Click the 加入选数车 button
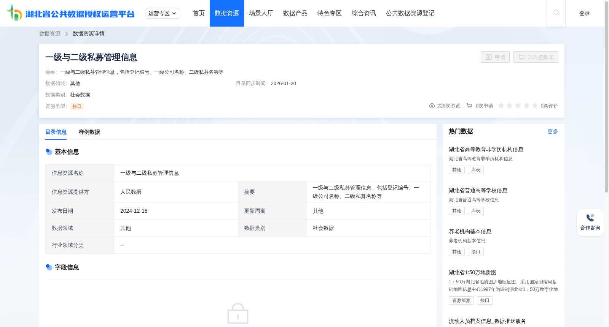609x327 pixels. tap(536, 57)
